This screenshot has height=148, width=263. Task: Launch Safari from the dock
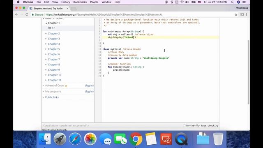(75, 139)
